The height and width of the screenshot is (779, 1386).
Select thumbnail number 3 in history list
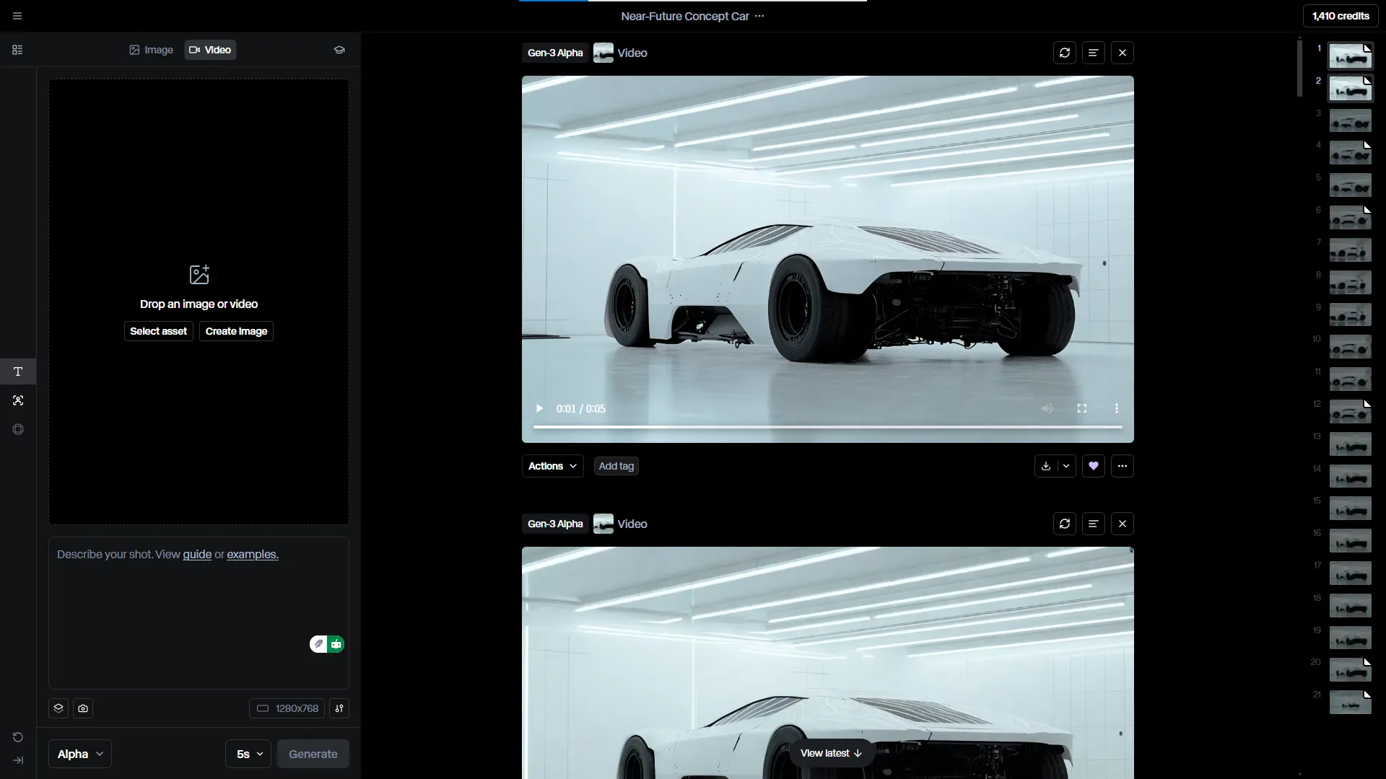[x=1350, y=121]
